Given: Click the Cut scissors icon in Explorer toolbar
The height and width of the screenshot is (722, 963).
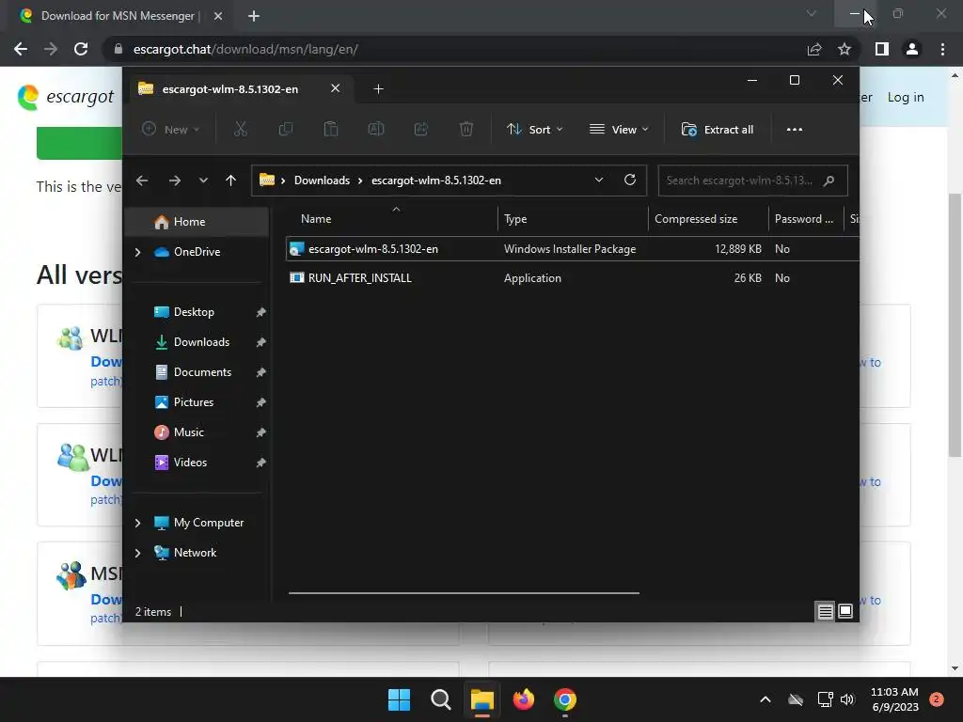Looking at the screenshot, I should pos(240,129).
